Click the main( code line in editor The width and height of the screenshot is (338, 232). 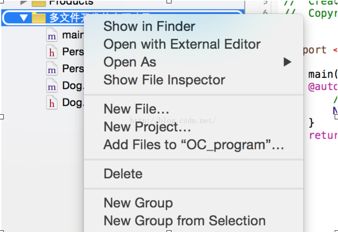pos(323,74)
